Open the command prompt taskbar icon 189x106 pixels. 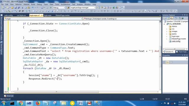12,103
